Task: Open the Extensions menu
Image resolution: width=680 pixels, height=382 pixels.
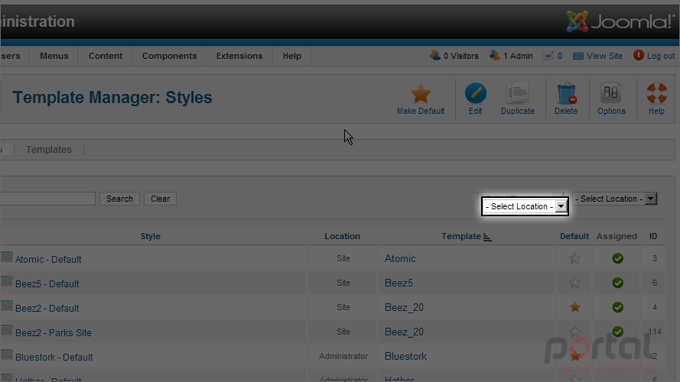Action: pos(239,56)
